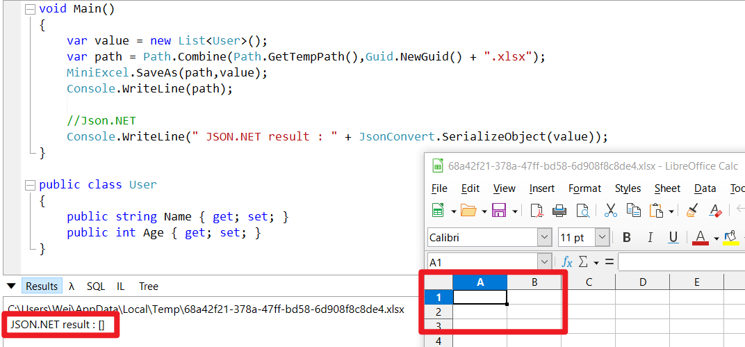Click the Cut scissors icon
The image size is (745, 347).
[x=611, y=210]
